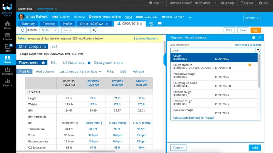Viewport: 273px width, 153px height.
Task: Open Last 5 encounters or labs dropdown
Action: tap(81, 71)
